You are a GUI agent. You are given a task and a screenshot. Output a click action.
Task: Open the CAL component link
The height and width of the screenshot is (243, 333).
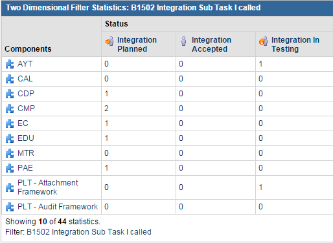[x=25, y=79]
